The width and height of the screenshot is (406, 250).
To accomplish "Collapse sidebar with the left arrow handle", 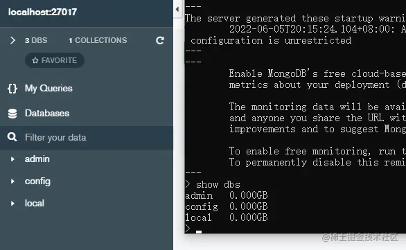I will tap(177, 9).
